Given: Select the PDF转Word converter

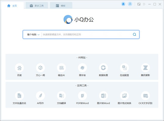Looking at the screenshot, I should pos(82,96).
